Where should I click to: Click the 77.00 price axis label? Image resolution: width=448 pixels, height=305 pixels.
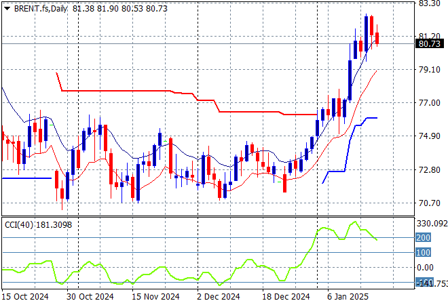[429, 103]
